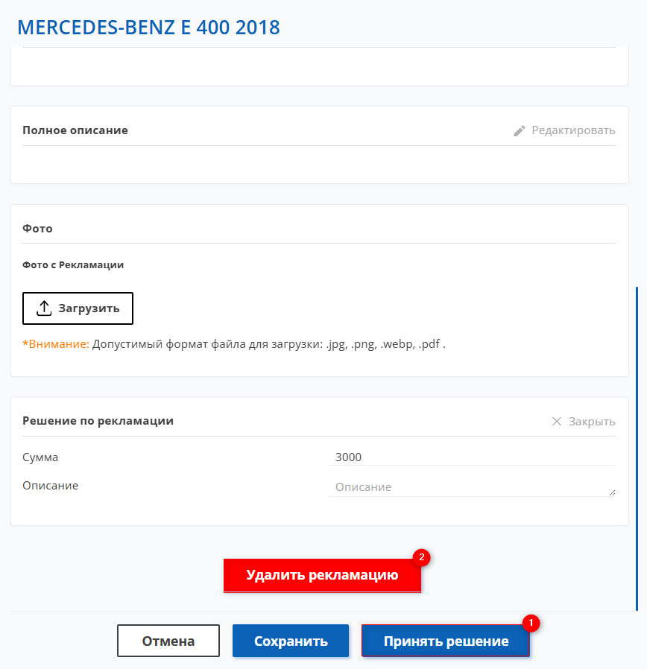Screen dimensions: 647x669
Task: Click the X icon beside Закрыть
Action: [557, 422]
